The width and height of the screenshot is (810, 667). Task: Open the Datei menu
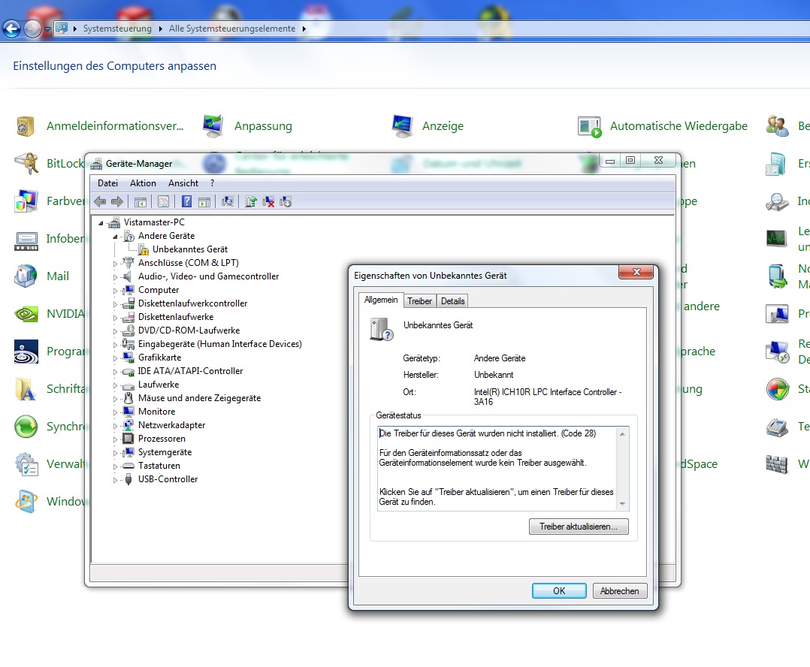(107, 183)
